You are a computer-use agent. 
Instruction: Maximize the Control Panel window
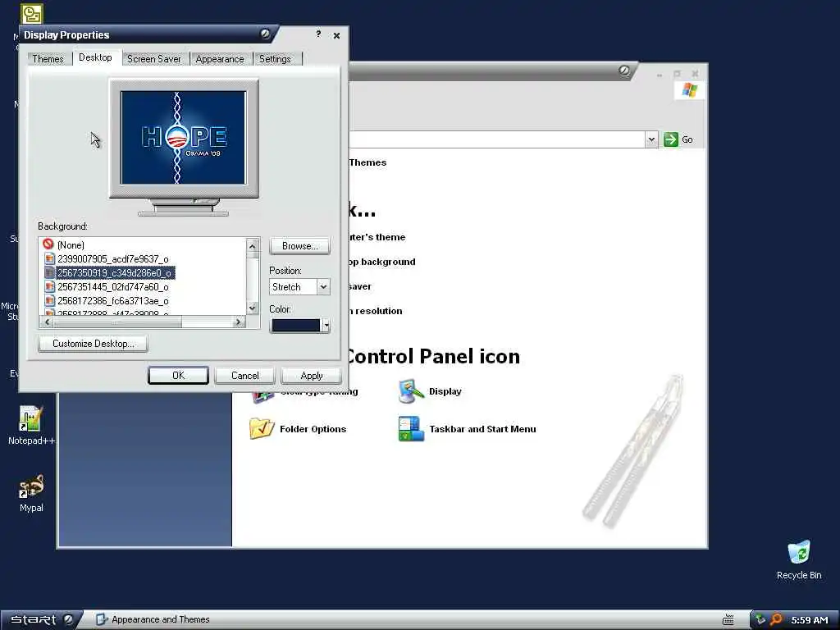677,74
